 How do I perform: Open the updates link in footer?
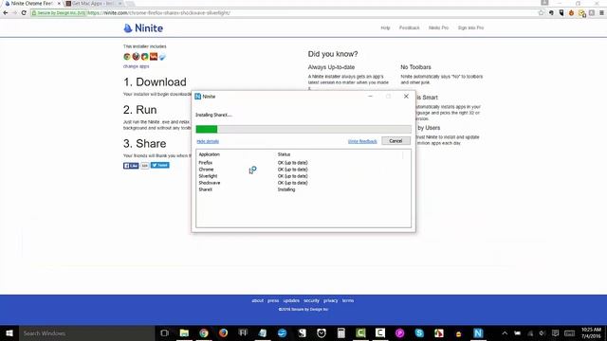tap(291, 300)
